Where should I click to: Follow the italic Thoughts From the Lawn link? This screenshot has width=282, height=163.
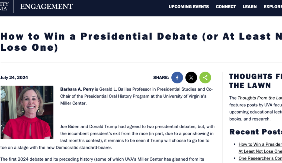[260, 98]
